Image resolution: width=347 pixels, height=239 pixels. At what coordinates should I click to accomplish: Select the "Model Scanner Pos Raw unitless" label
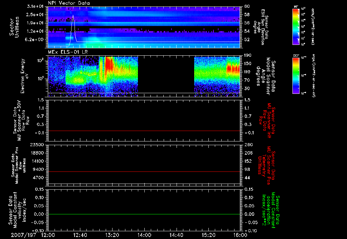pos(18,165)
